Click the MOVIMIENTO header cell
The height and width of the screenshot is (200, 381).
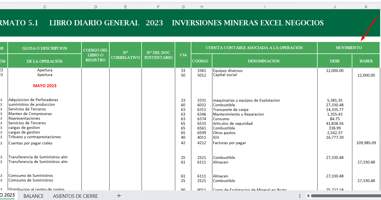pos(348,48)
